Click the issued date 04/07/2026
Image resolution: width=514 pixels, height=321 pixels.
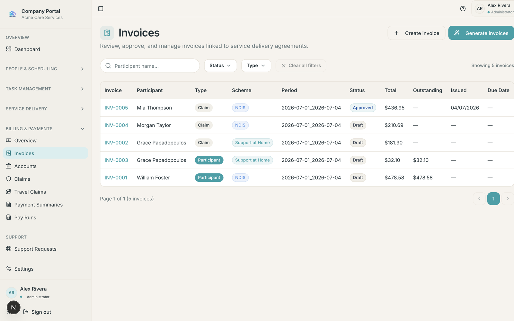465,108
